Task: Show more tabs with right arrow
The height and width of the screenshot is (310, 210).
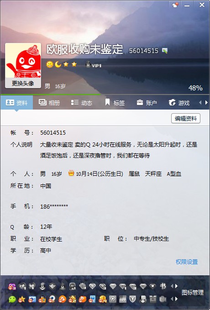Action: [207, 103]
